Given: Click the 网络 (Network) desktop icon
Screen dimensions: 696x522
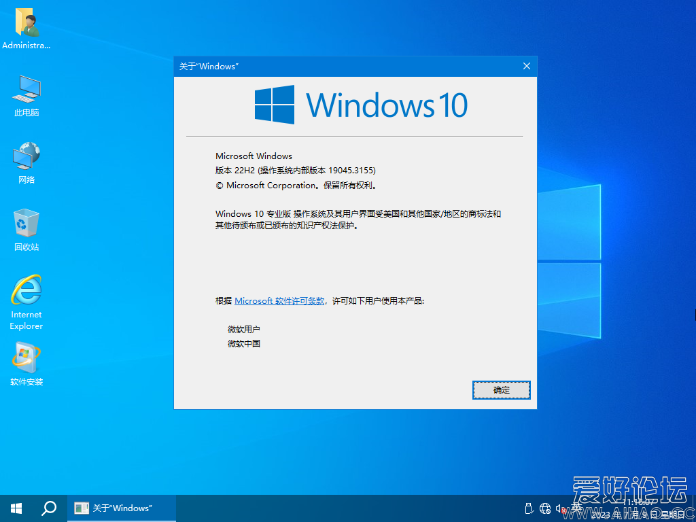Looking at the screenshot, I should pos(27,162).
